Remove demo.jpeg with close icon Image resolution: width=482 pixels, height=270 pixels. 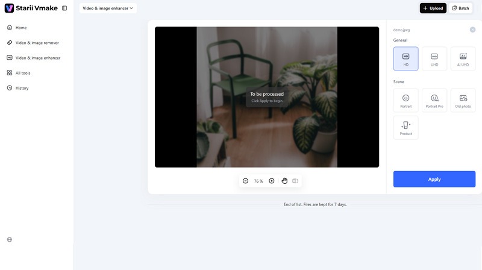point(472,30)
